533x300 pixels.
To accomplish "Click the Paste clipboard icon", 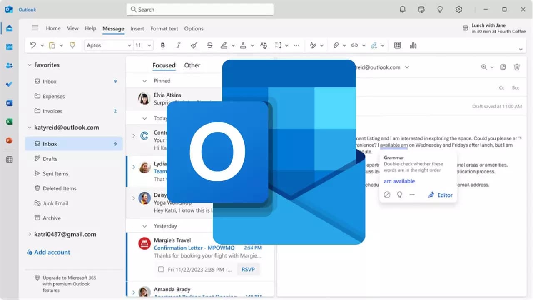I will (52, 45).
